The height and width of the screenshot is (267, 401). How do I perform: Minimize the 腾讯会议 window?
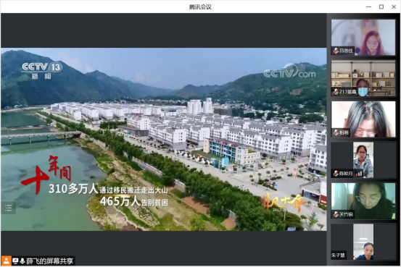point(369,7)
